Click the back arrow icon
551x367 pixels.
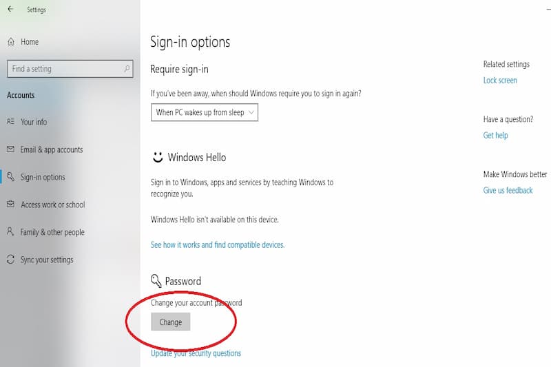point(10,10)
